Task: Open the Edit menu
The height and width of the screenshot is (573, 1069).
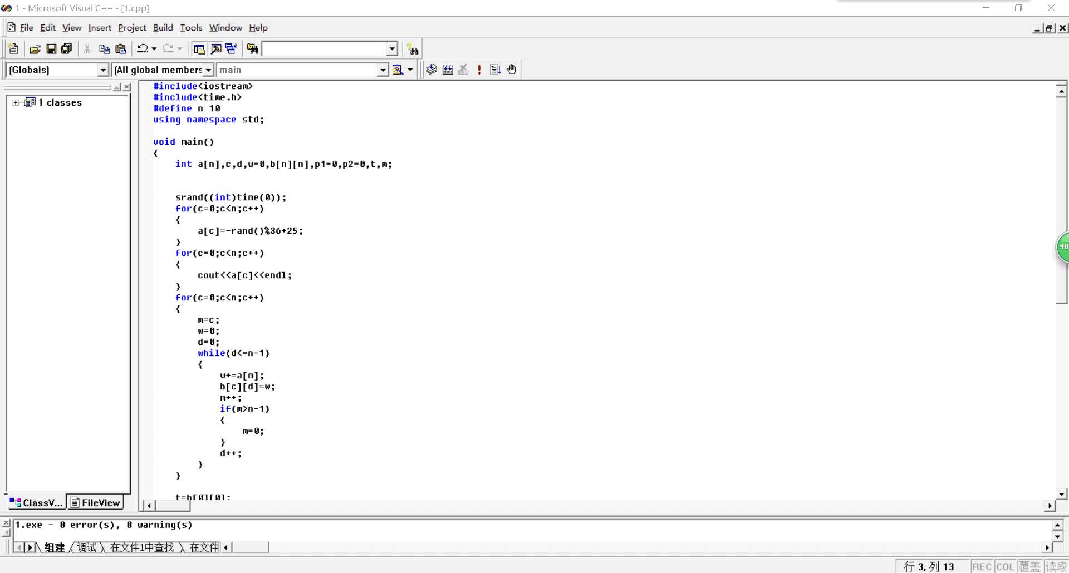Action: (48, 28)
